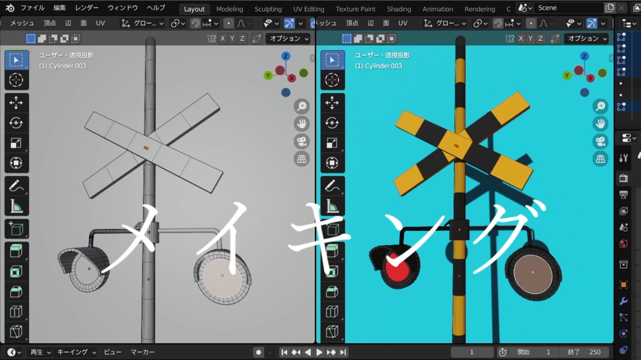Select the Inset Faces tool in left viewport
Screen dimensions: 641x360
click(16, 271)
